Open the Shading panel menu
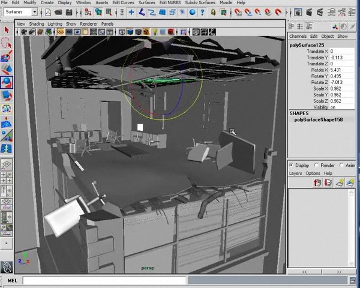 [37, 24]
